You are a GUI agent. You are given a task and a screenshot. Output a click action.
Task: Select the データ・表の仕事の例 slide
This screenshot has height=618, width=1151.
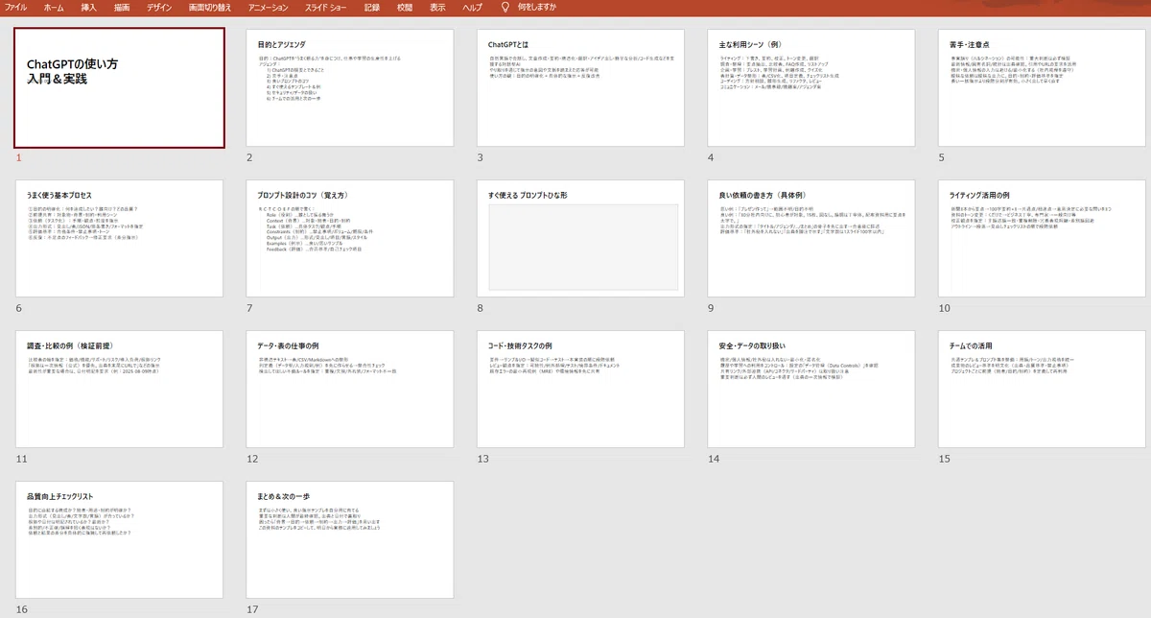(x=350, y=389)
